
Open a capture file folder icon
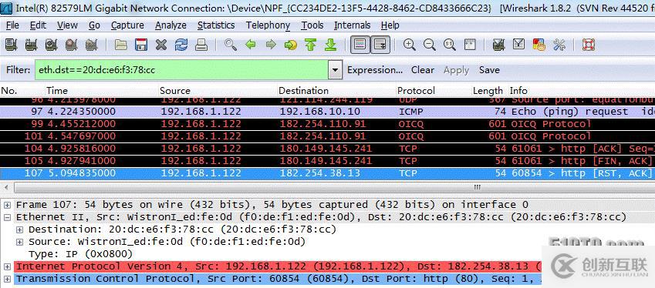(x=120, y=45)
